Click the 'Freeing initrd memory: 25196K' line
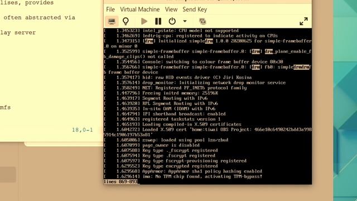Image resolution: width=357 pixels, height=201 pixels. (161, 93)
